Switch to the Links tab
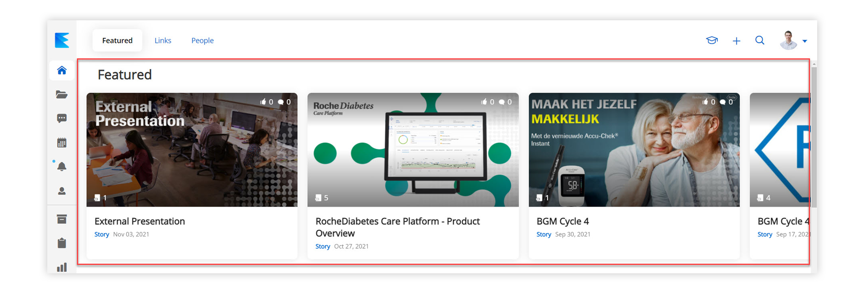Screen dimensions: 864x299 (163, 41)
